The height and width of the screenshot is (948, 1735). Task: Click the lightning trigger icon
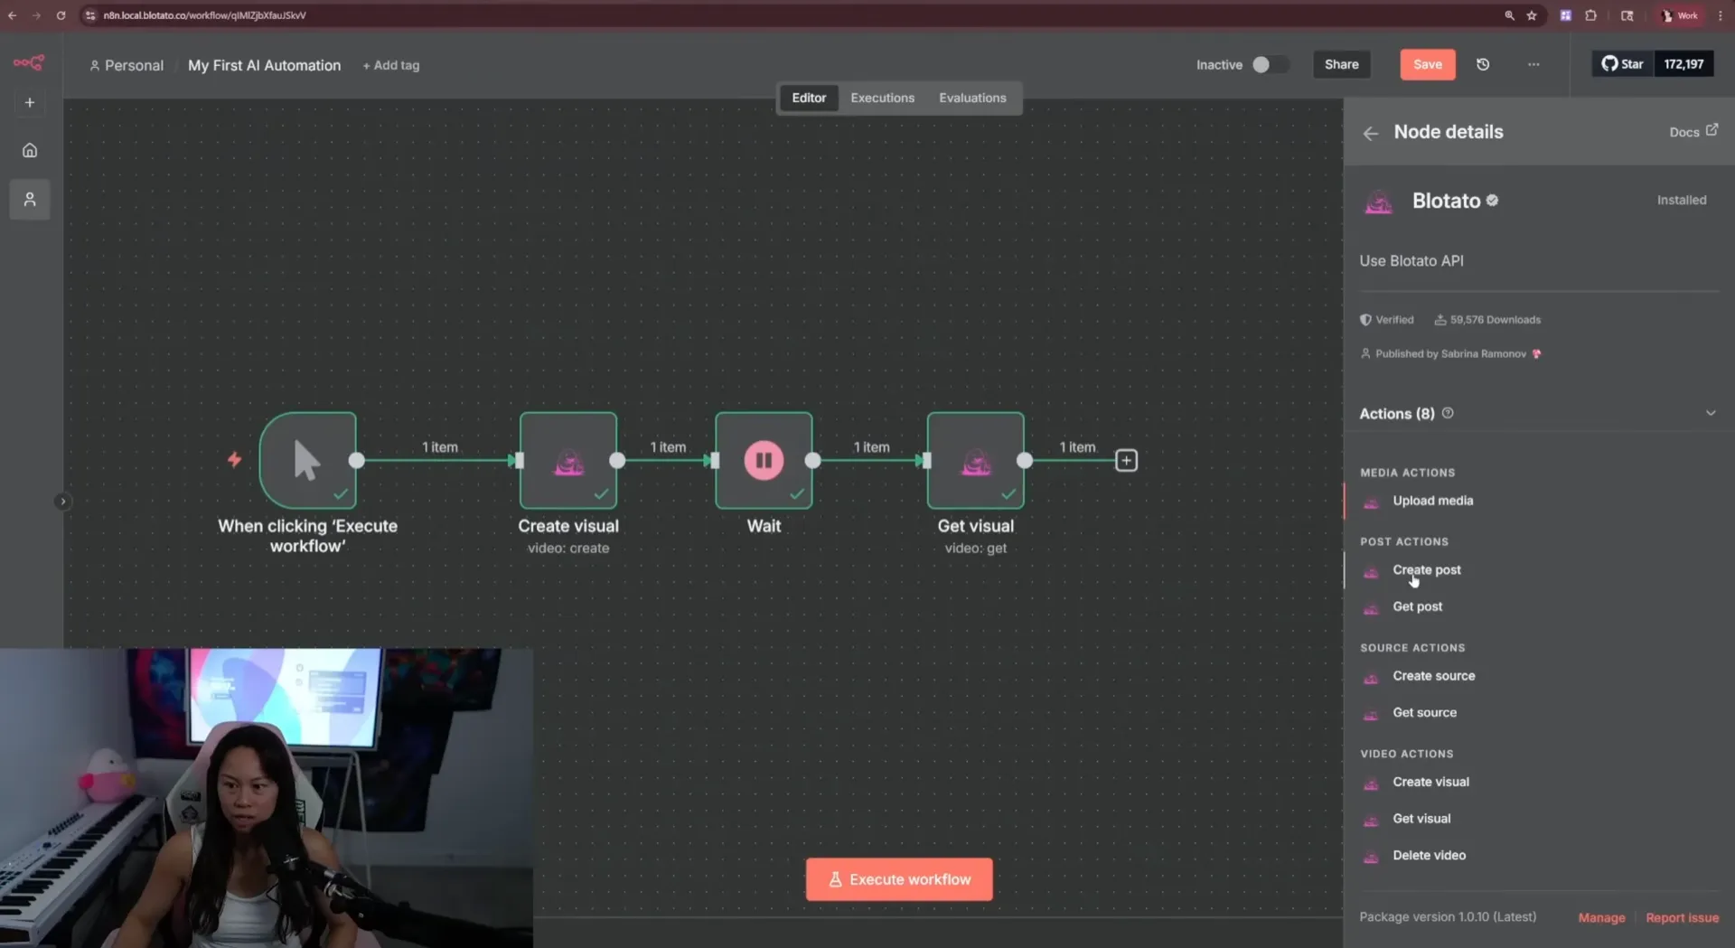click(234, 460)
